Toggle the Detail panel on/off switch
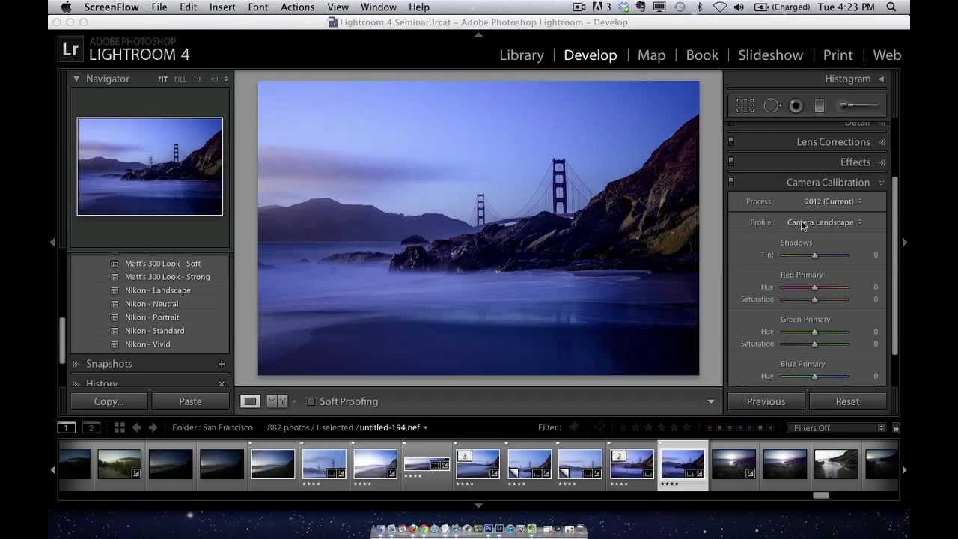Image resolution: width=958 pixels, height=539 pixels. tap(731, 122)
